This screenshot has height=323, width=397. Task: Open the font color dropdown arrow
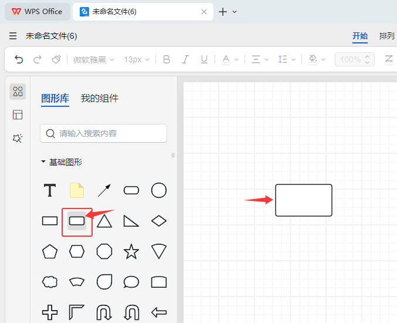(x=236, y=60)
